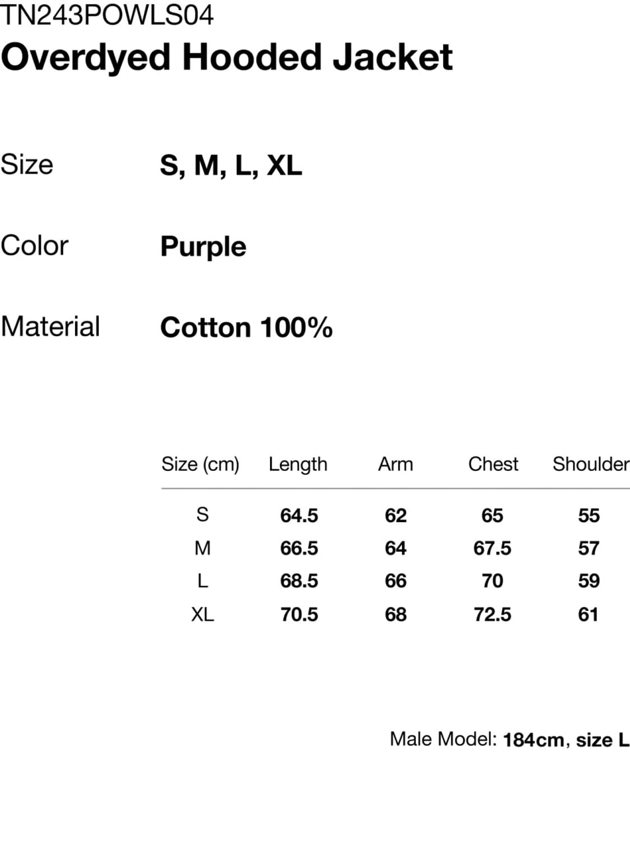
Task: Select the XL row label in size table
Action: pyautogui.click(x=202, y=615)
